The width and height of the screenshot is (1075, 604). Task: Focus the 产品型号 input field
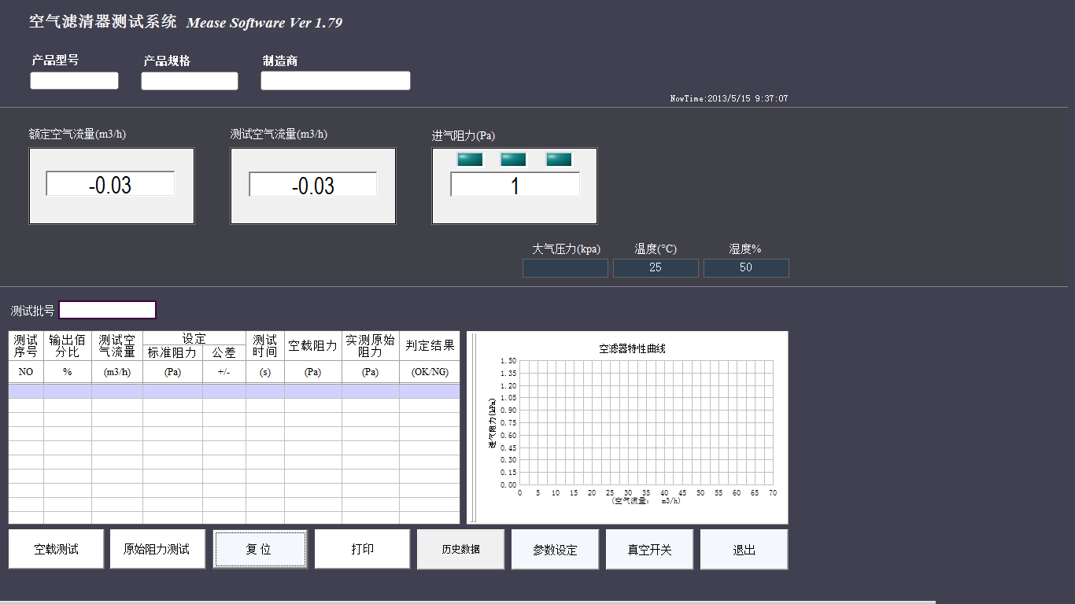74,81
